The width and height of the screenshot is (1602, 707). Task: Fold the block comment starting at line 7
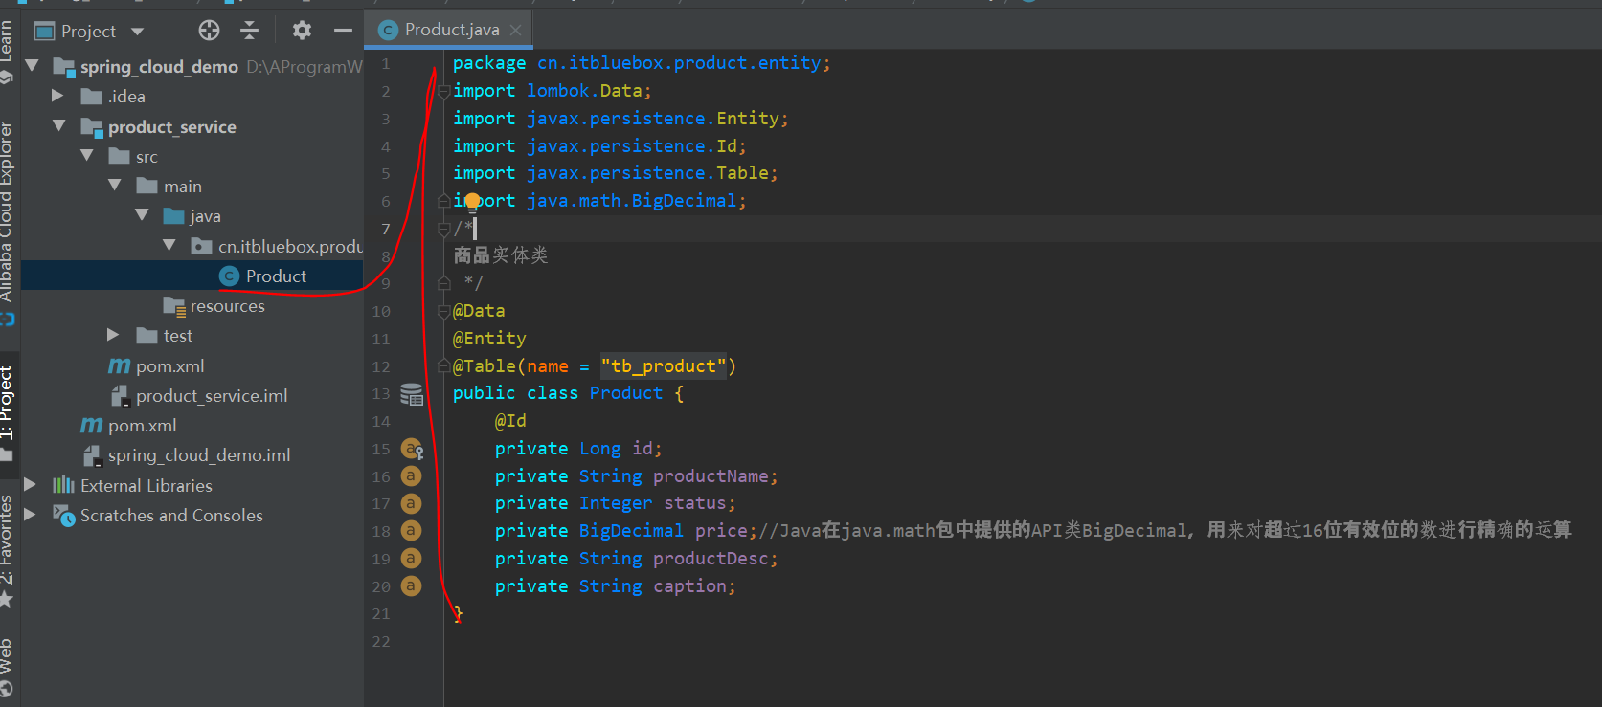443,230
